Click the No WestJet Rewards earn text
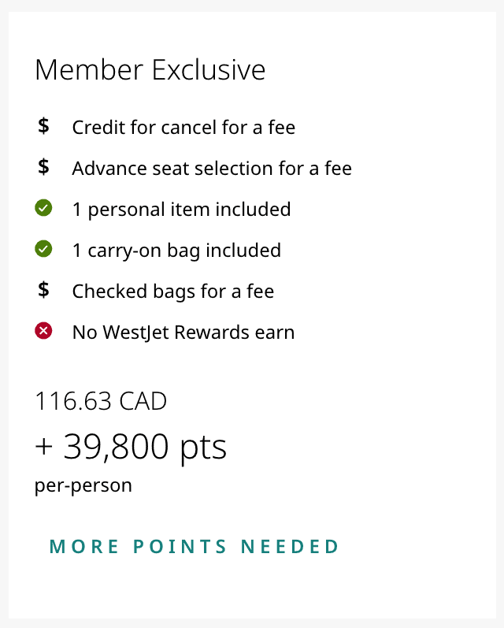The height and width of the screenshot is (628, 504). [x=183, y=332]
